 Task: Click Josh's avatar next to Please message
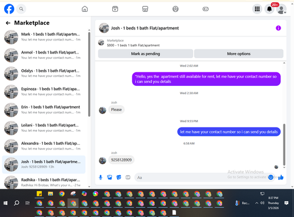(x=102, y=110)
